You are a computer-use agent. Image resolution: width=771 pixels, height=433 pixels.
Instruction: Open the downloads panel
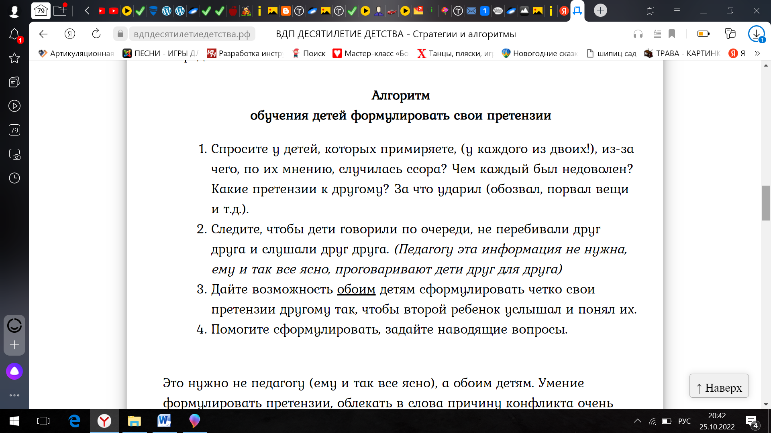point(757,34)
